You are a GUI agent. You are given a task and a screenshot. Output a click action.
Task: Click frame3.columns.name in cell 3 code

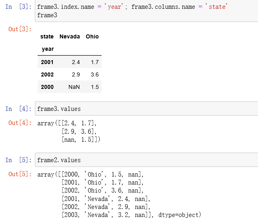tap(163, 7)
